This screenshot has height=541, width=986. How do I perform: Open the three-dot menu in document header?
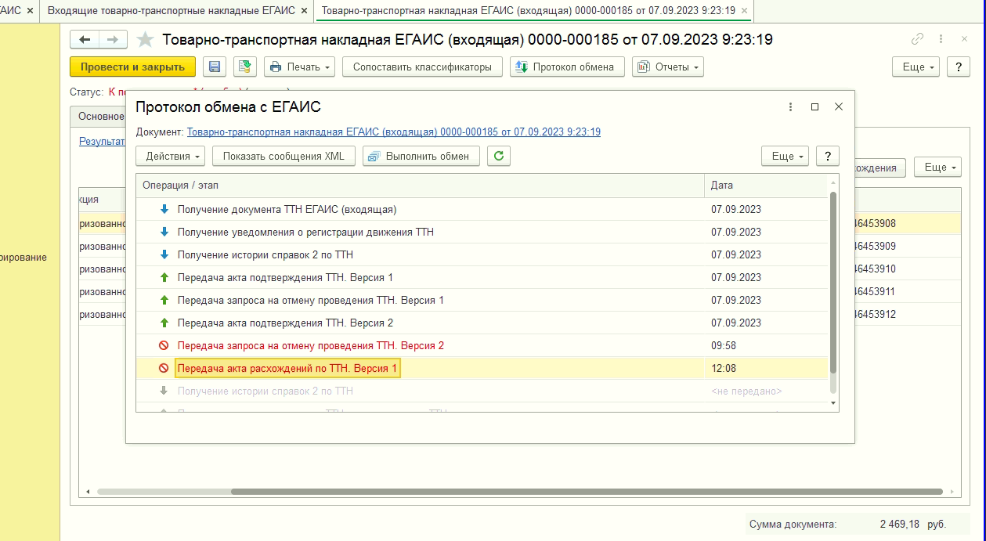941,39
